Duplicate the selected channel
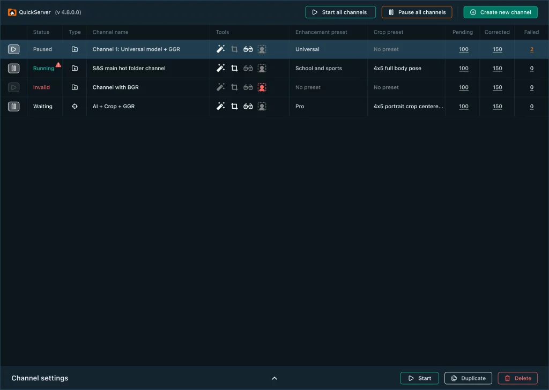This screenshot has height=390, width=549. pyautogui.click(x=468, y=378)
